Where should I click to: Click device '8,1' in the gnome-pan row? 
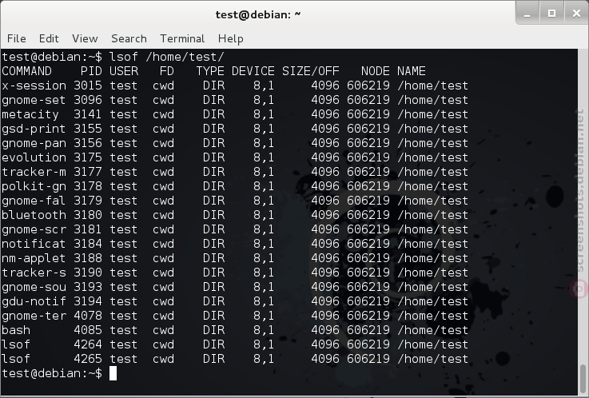(264, 143)
